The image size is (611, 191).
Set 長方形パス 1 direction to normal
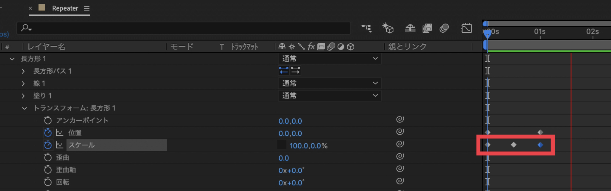click(296, 71)
